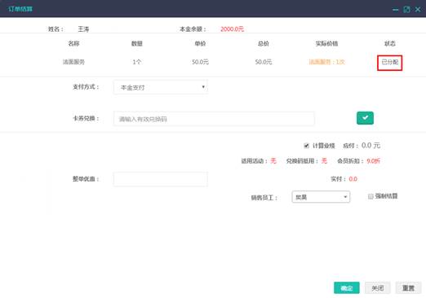
Task: Click the red 2000.0元 balance amount
Action: 232,29
